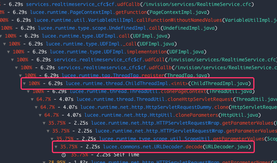Click 35.75% on the ScopeUtil.getParameterValues row

click(x=65, y=139)
